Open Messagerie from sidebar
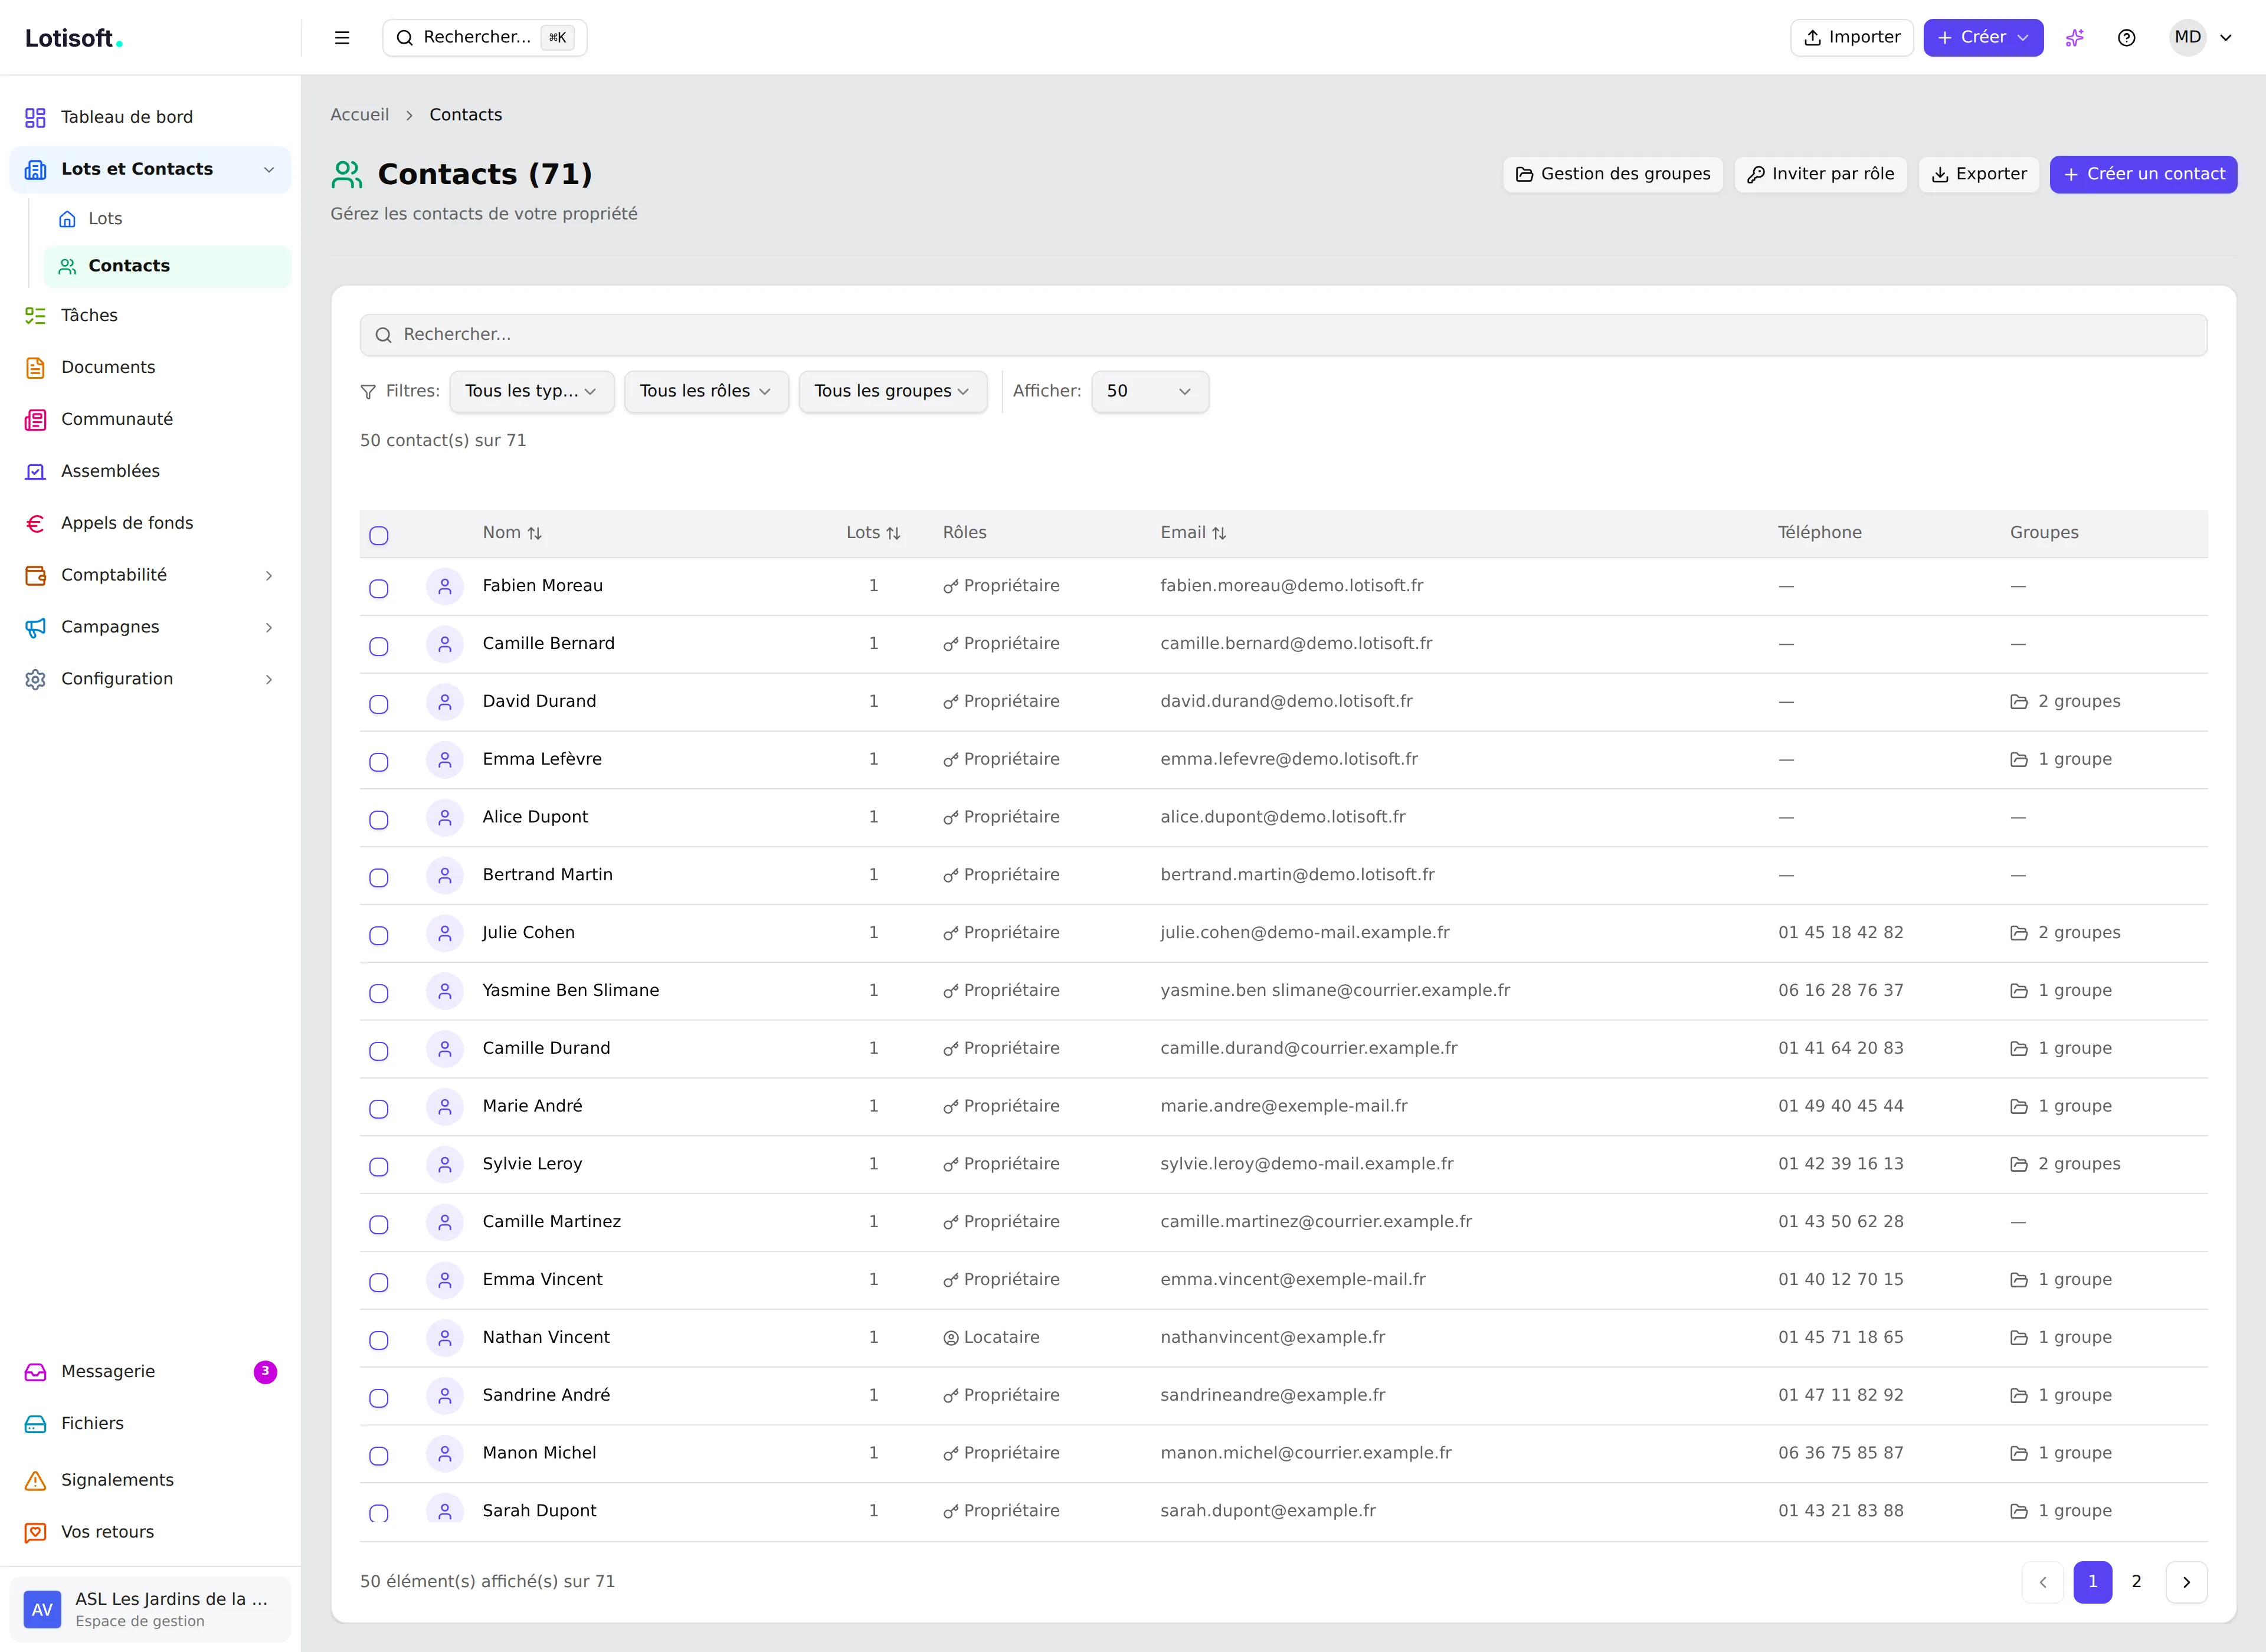This screenshot has height=1652, width=2266. 150,1371
